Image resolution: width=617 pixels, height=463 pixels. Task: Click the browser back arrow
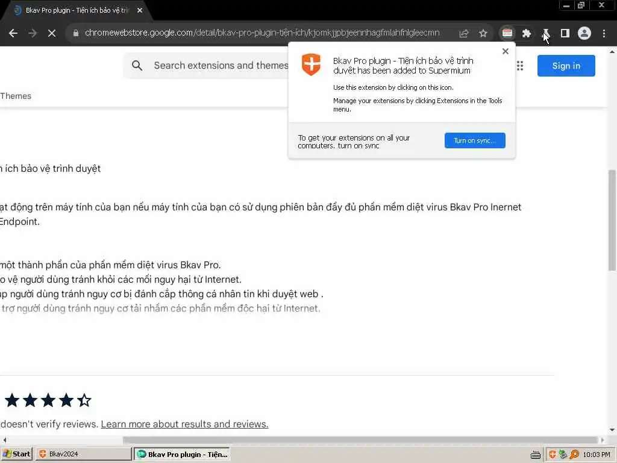click(13, 34)
